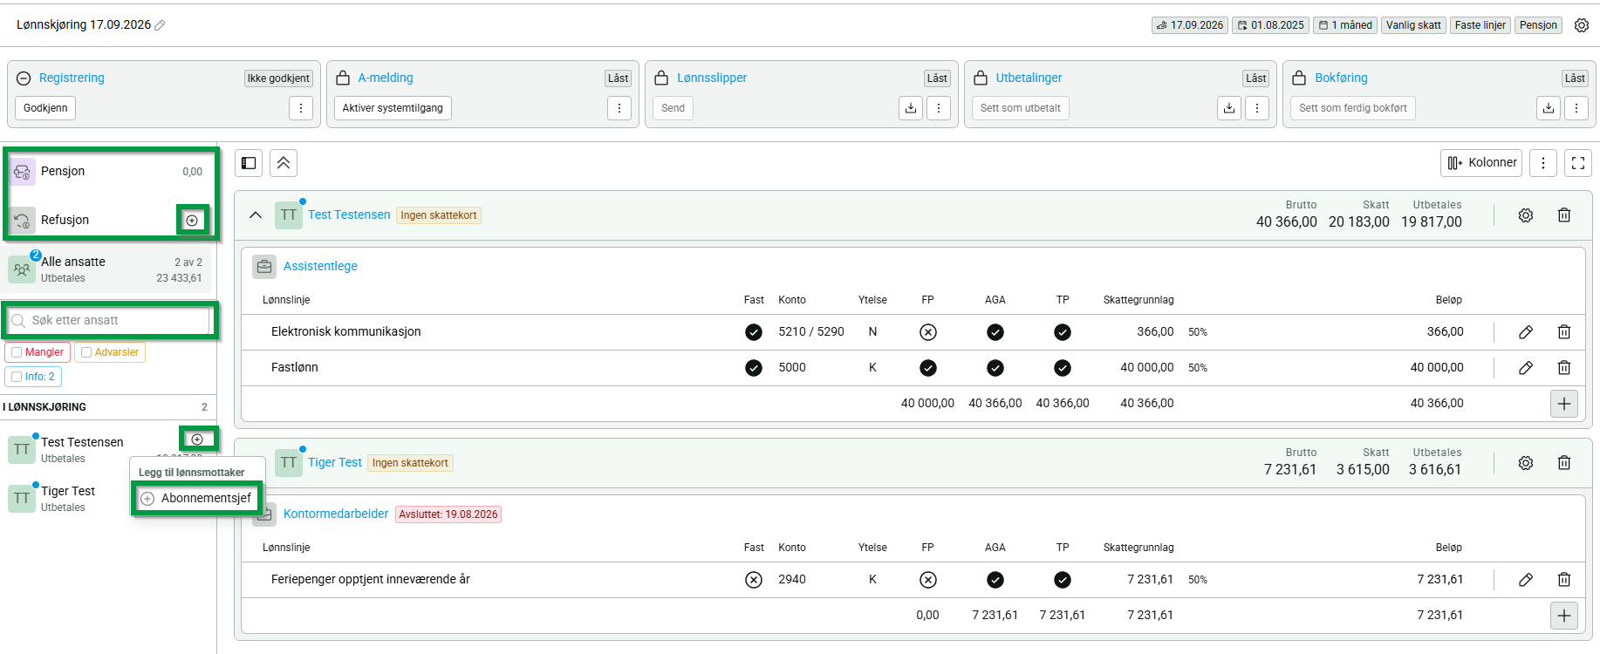The image size is (1600, 654).
Task: Add salary line under Kontormedarbeider
Action: 1564,616
